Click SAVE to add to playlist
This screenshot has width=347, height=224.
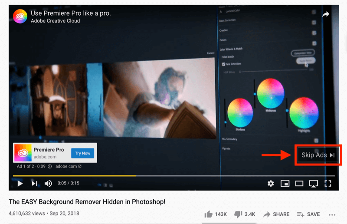[x=308, y=214]
